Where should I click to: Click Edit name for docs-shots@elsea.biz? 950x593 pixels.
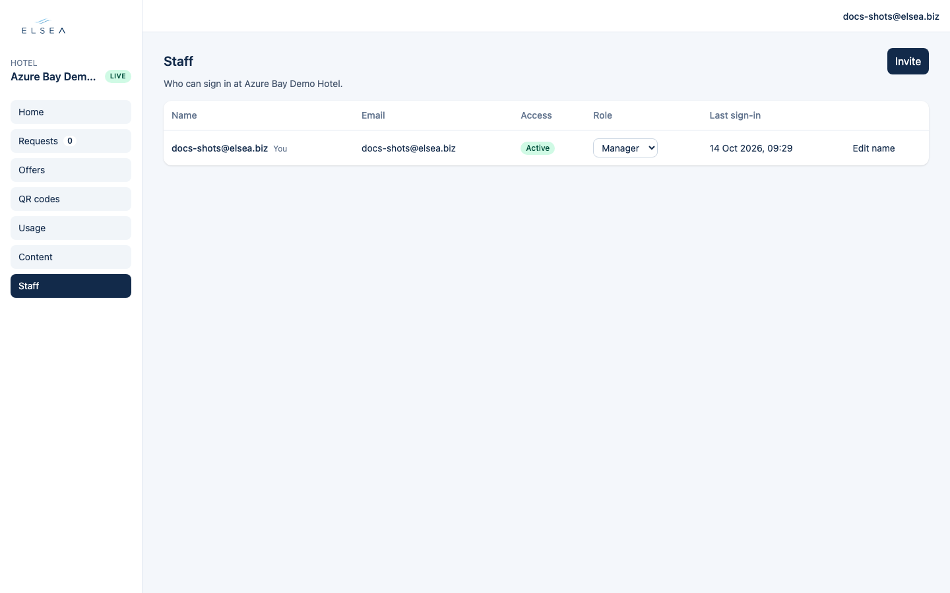coord(873,148)
